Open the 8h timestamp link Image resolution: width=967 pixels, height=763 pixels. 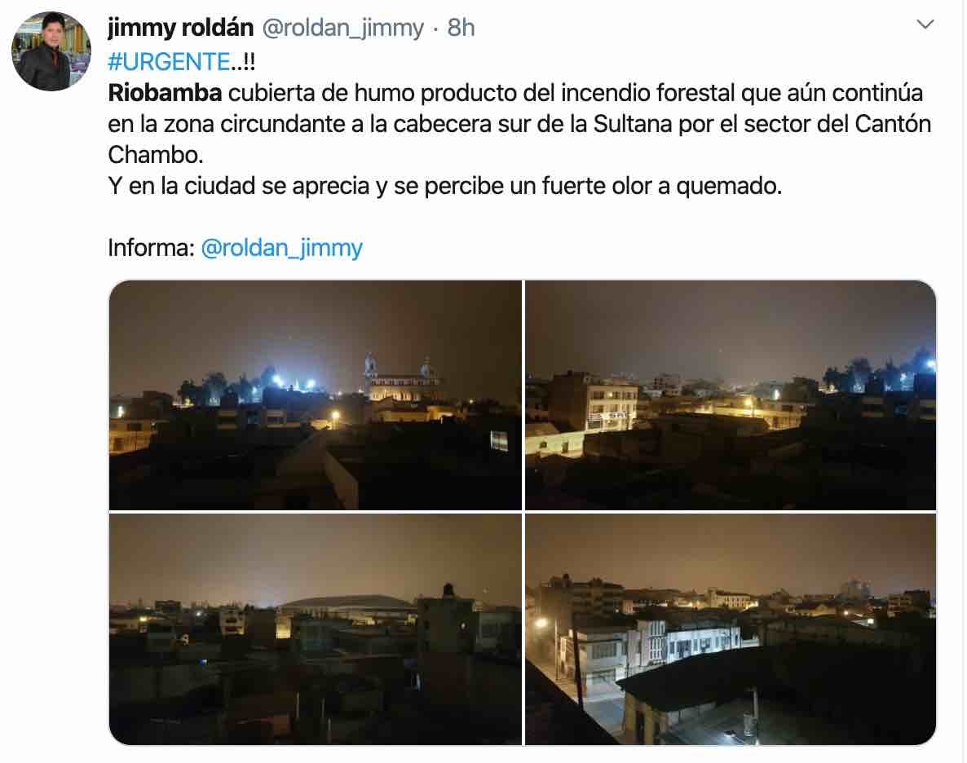coord(461,28)
